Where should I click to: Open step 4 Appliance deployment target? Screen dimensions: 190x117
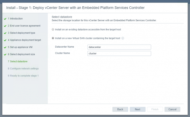click(24, 40)
